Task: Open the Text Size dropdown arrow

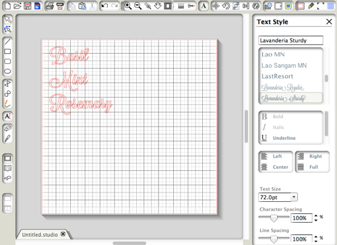Action: pyautogui.click(x=294, y=197)
